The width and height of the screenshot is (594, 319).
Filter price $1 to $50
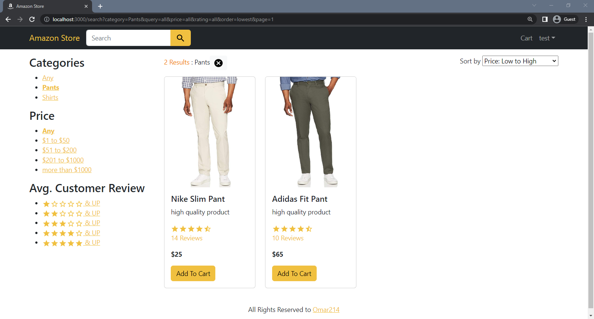[56, 141]
